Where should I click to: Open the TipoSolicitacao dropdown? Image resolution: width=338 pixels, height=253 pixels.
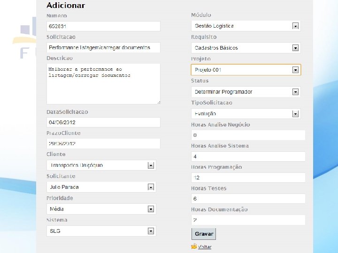[246, 113]
